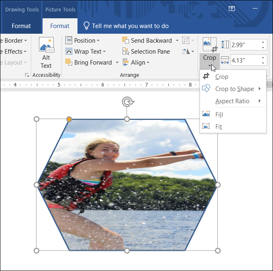This screenshot has width=273, height=271.
Task: Choose Fit from the crop menu
Action: [x=233, y=127]
